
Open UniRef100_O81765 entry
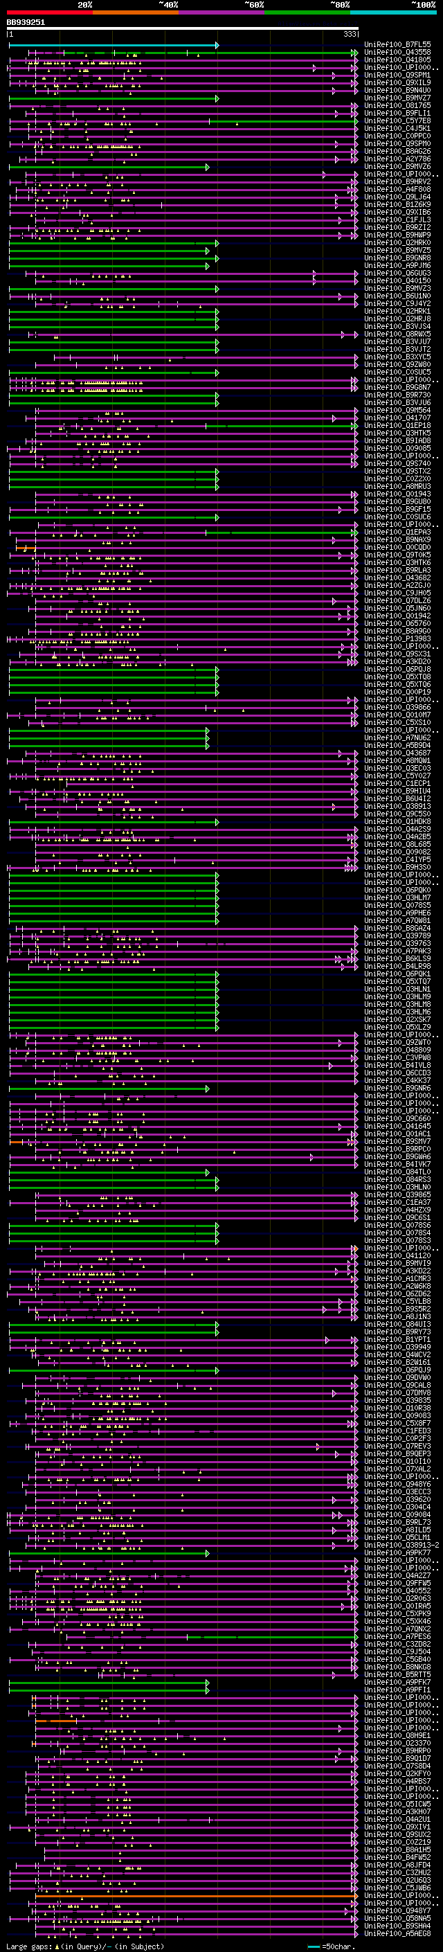397,105
